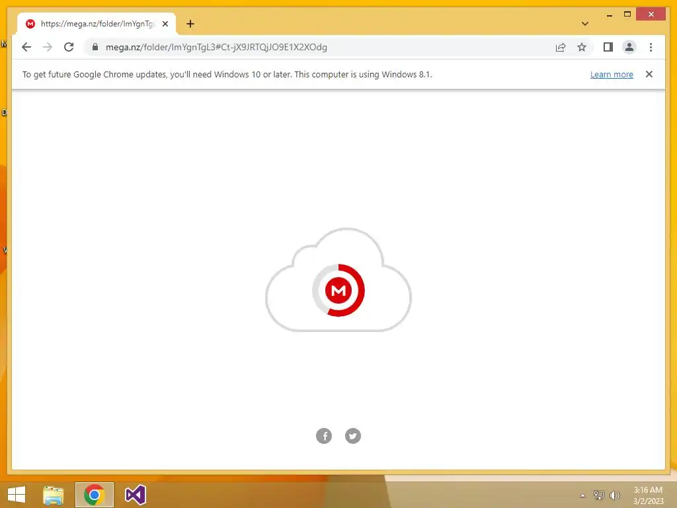The height and width of the screenshot is (508, 677).
Task: Open network status tray icon
Action: coord(598,495)
